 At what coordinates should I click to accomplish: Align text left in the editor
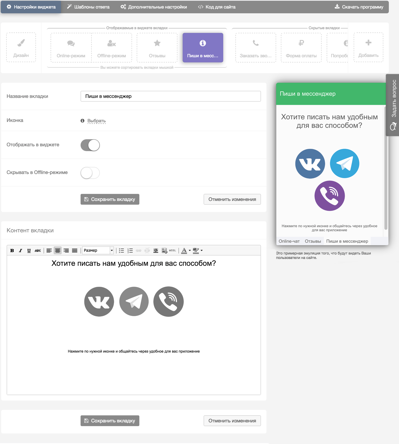[x=49, y=250]
